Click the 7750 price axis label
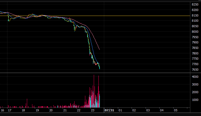Viewport: 201px width, 116px height. 195,59
